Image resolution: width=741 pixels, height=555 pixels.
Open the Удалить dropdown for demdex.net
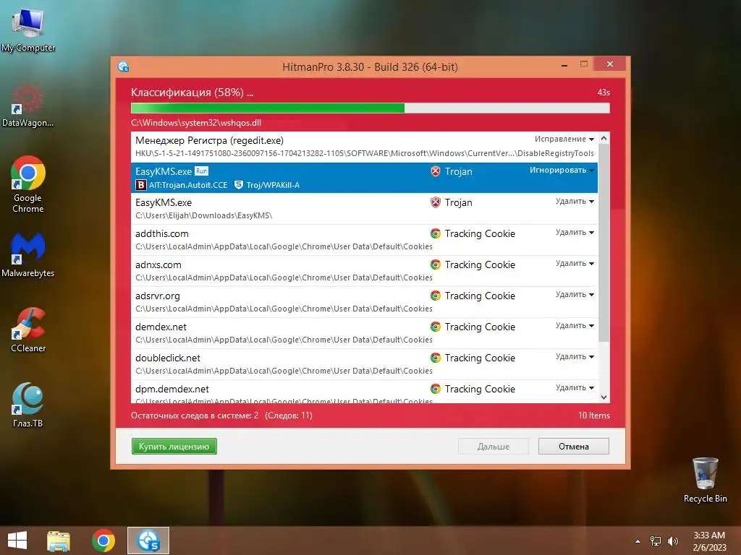575,326
